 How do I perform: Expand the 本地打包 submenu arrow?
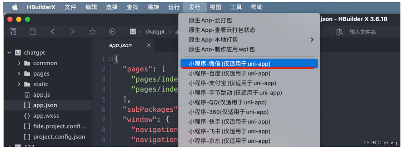(312, 40)
